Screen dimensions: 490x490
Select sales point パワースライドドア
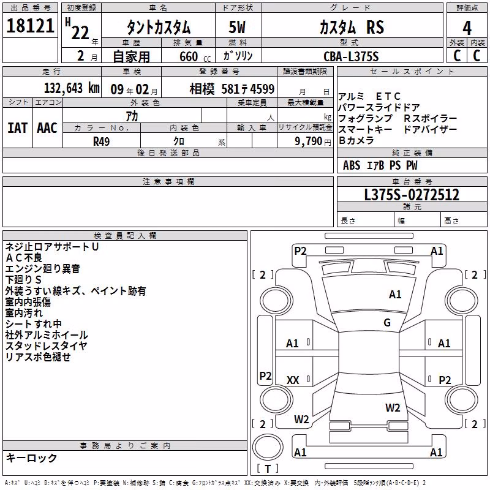tap(379, 108)
